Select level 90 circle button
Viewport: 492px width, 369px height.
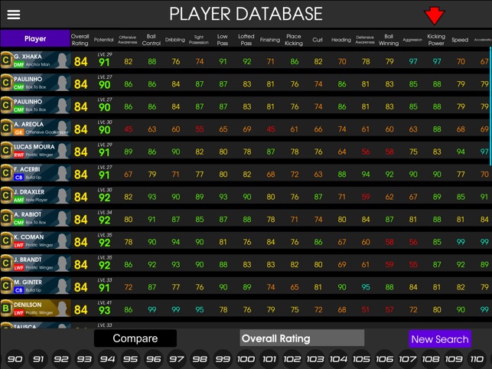[x=15, y=358]
